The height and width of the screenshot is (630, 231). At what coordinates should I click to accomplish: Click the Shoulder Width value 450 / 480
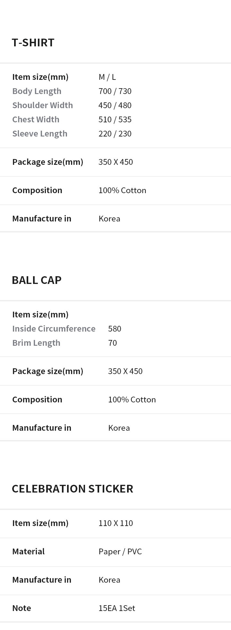click(115, 105)
